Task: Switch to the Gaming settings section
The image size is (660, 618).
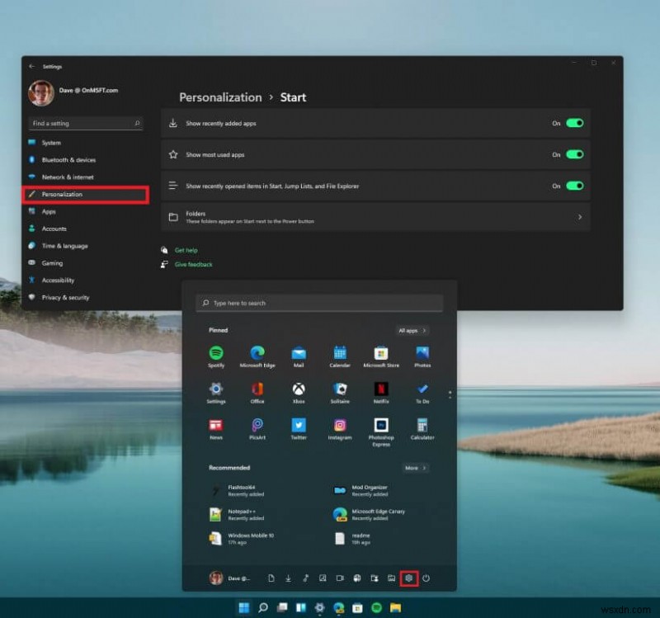Action: click(x=51, y=262)
